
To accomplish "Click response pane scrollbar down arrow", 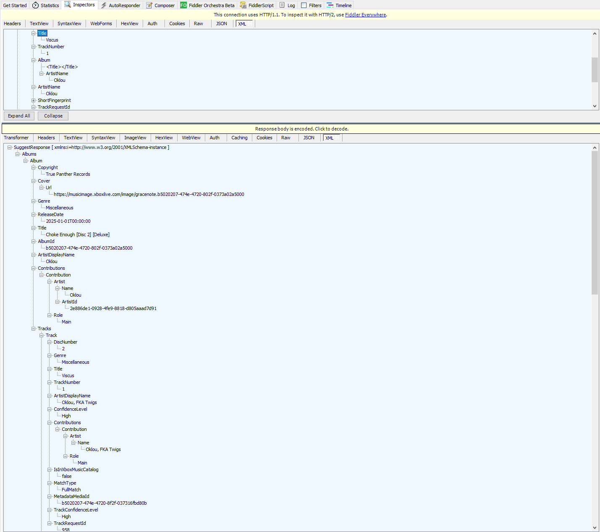I will (x=595, y=528).
